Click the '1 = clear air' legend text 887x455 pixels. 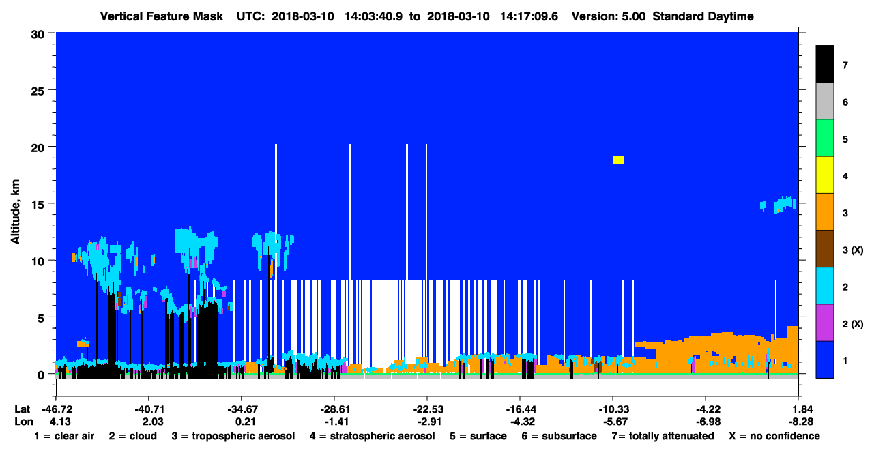(64, 436)
